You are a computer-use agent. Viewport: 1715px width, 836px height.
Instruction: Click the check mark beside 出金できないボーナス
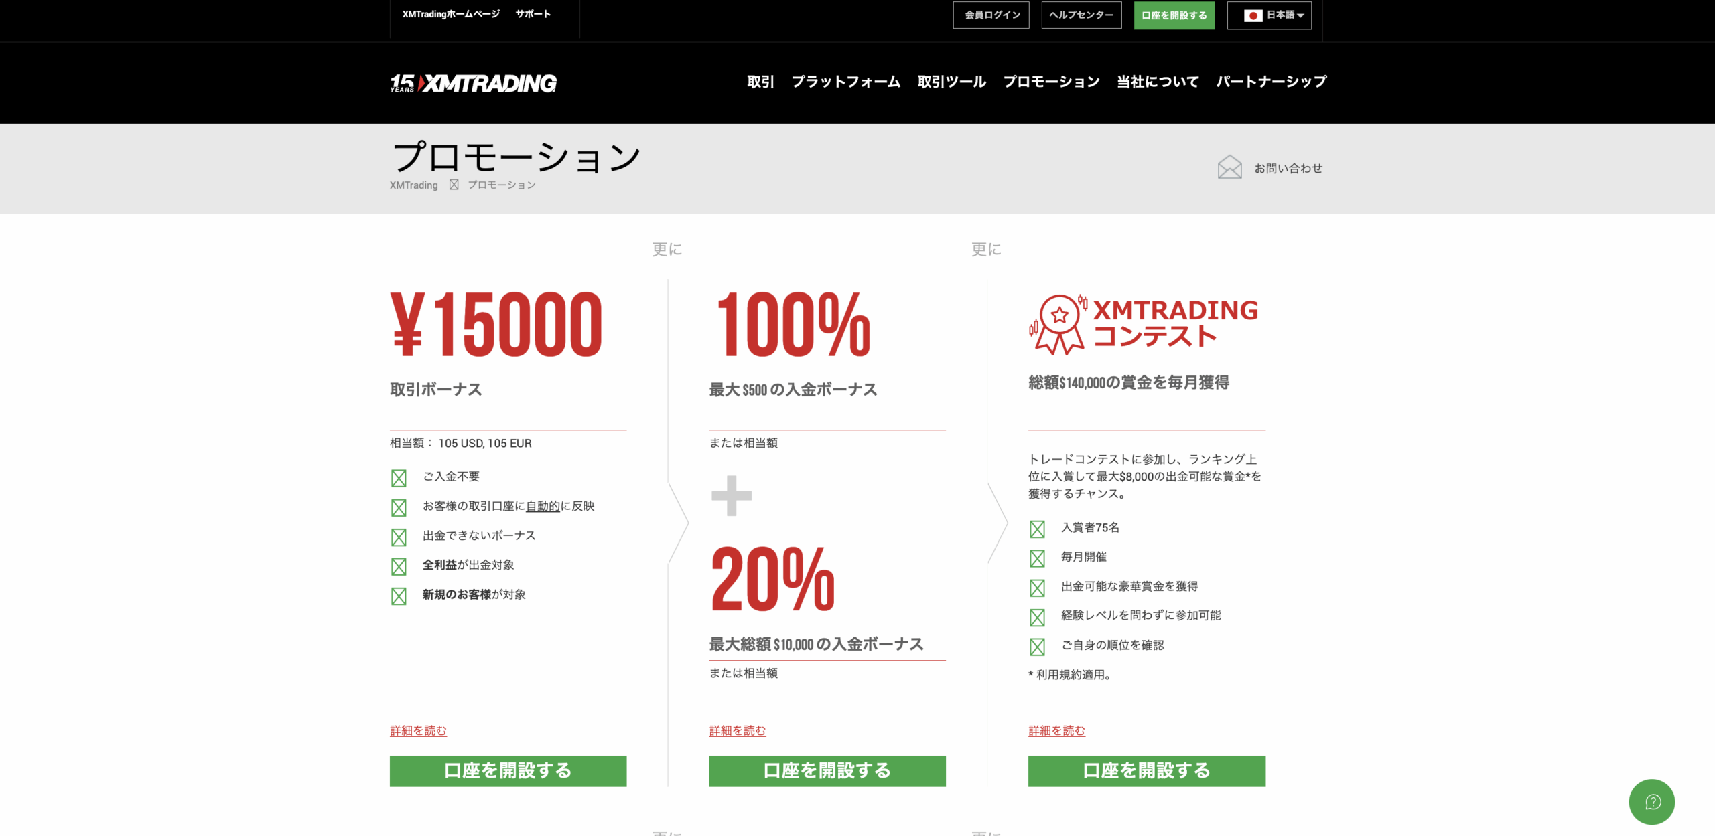point(399,537)
